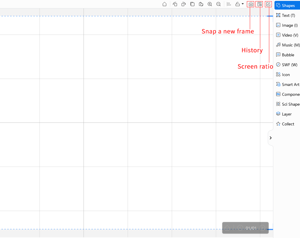This screenshot has width=300, height=238.
Task: Collapse the right sidebar with the chevron arrow
Action: tap(270, 138)
